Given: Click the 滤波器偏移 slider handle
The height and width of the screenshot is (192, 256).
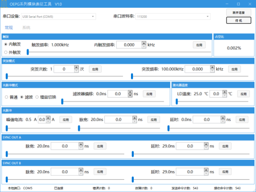Looking at the screenshot, I should click(62, 101).
